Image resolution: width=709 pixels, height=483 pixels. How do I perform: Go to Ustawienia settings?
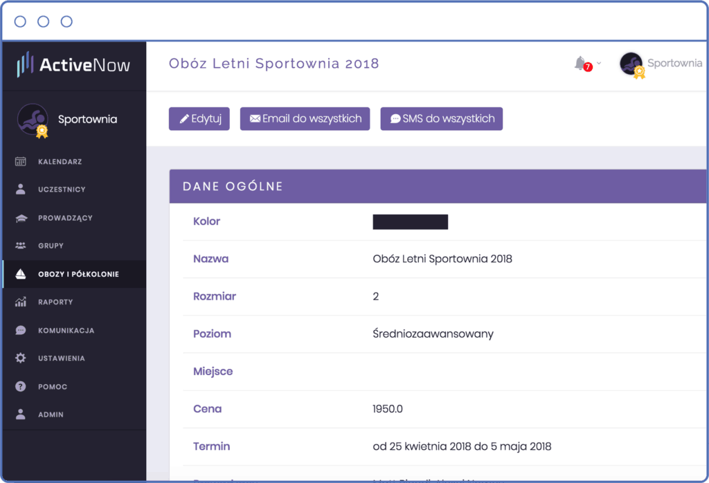pyautogui.click(x=61, y=358)
